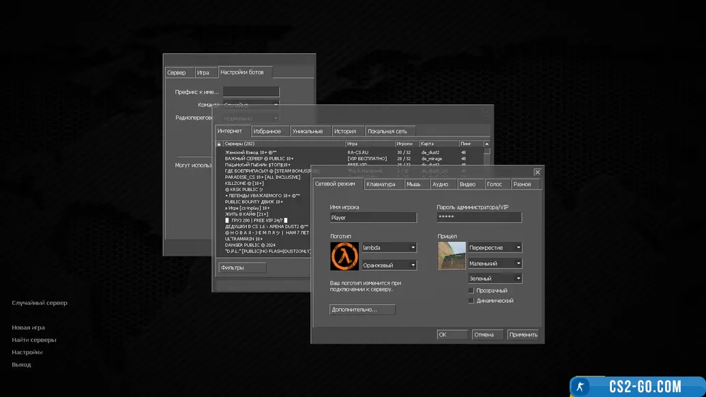Click Новая игра in main menu

pyautogui.click(x=28, y=327)
